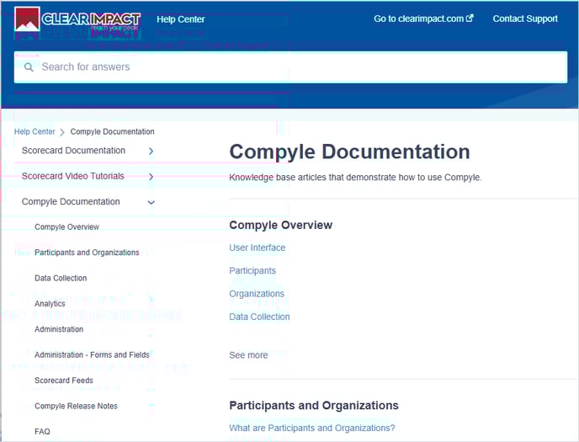Open the Participants article
Viewport: 579px width, 442px height.
tap(252, 270)
